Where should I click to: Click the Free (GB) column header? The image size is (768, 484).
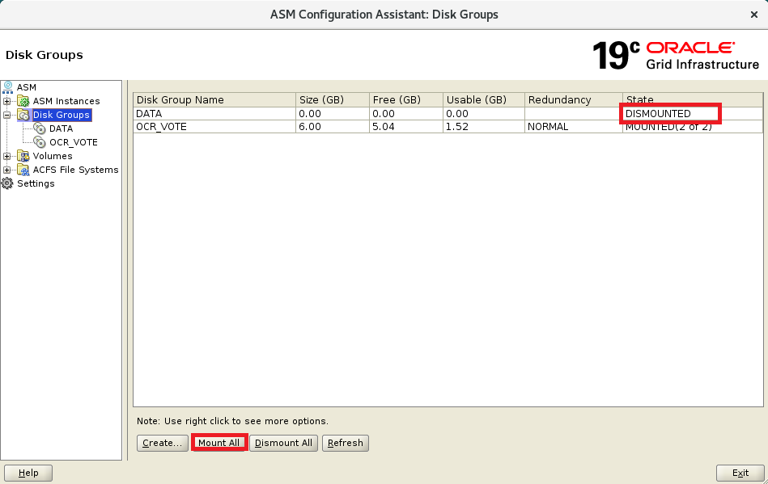[406, 99]
